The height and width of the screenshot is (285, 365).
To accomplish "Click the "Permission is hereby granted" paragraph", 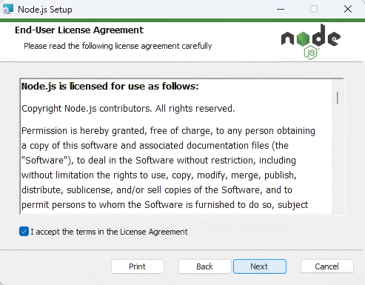I will pos(168,167).
